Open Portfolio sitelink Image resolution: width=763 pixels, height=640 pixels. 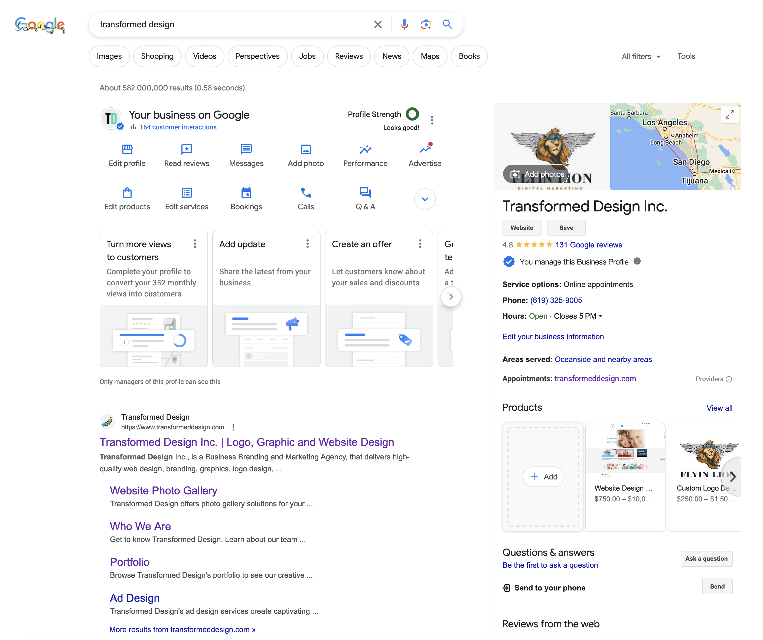[130, 562]
